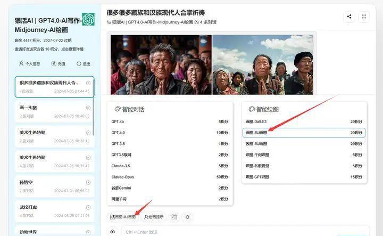Select 阿里千问 chat model
The image size is (383, 236).
[x=170, y=199]
